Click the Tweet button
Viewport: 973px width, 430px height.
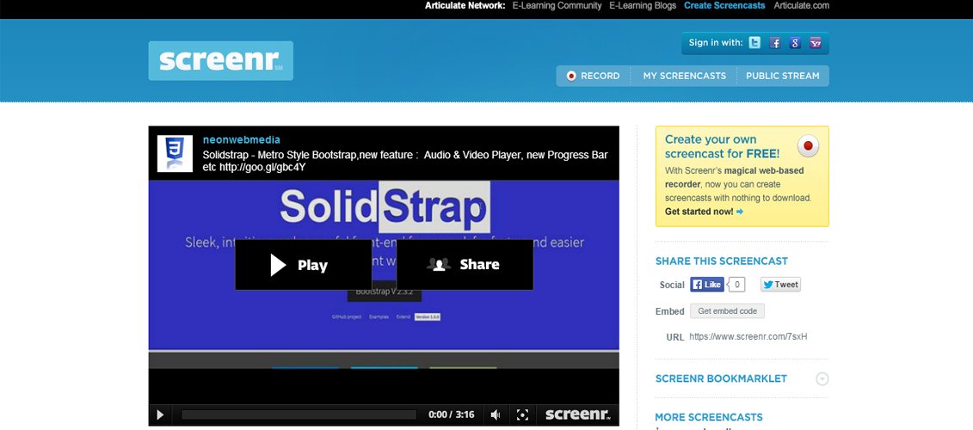coord(780,285)
